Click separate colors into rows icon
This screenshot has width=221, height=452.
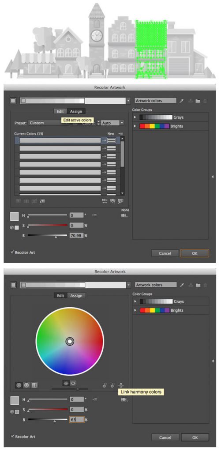click(26, 201)
